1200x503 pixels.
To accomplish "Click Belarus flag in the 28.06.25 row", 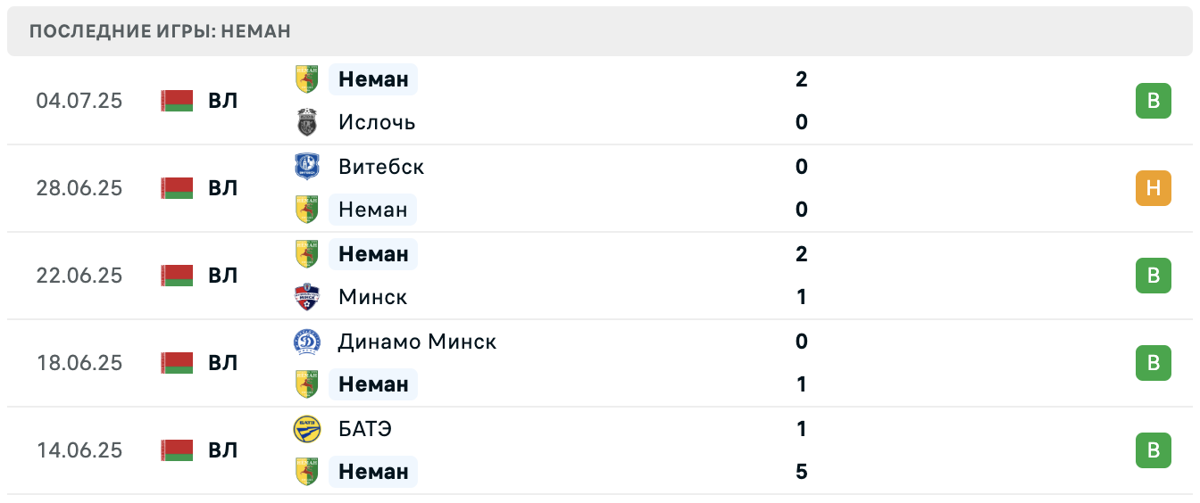I will (177, 188).
